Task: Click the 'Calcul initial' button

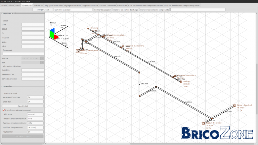Action: click(x=23, y=106)
